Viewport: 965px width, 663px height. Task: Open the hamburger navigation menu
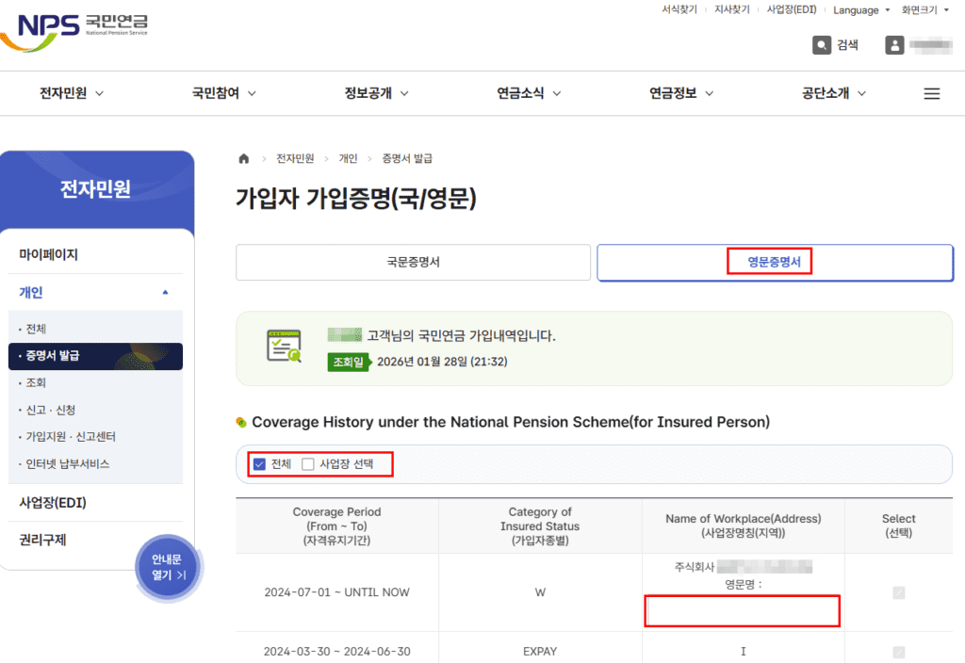pos(931,93)
